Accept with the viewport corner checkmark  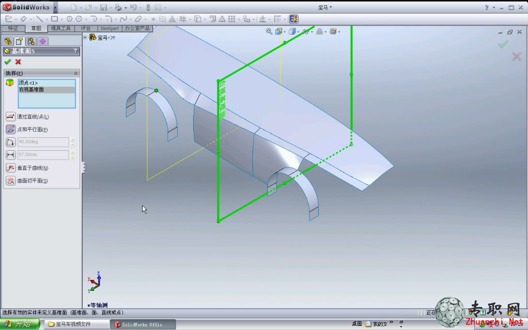[503, 44]
